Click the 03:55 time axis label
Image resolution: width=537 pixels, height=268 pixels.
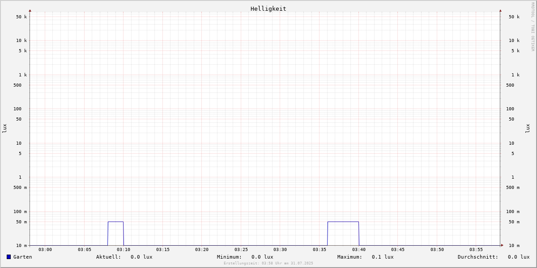pyautogui.click(x=476, y=250)
